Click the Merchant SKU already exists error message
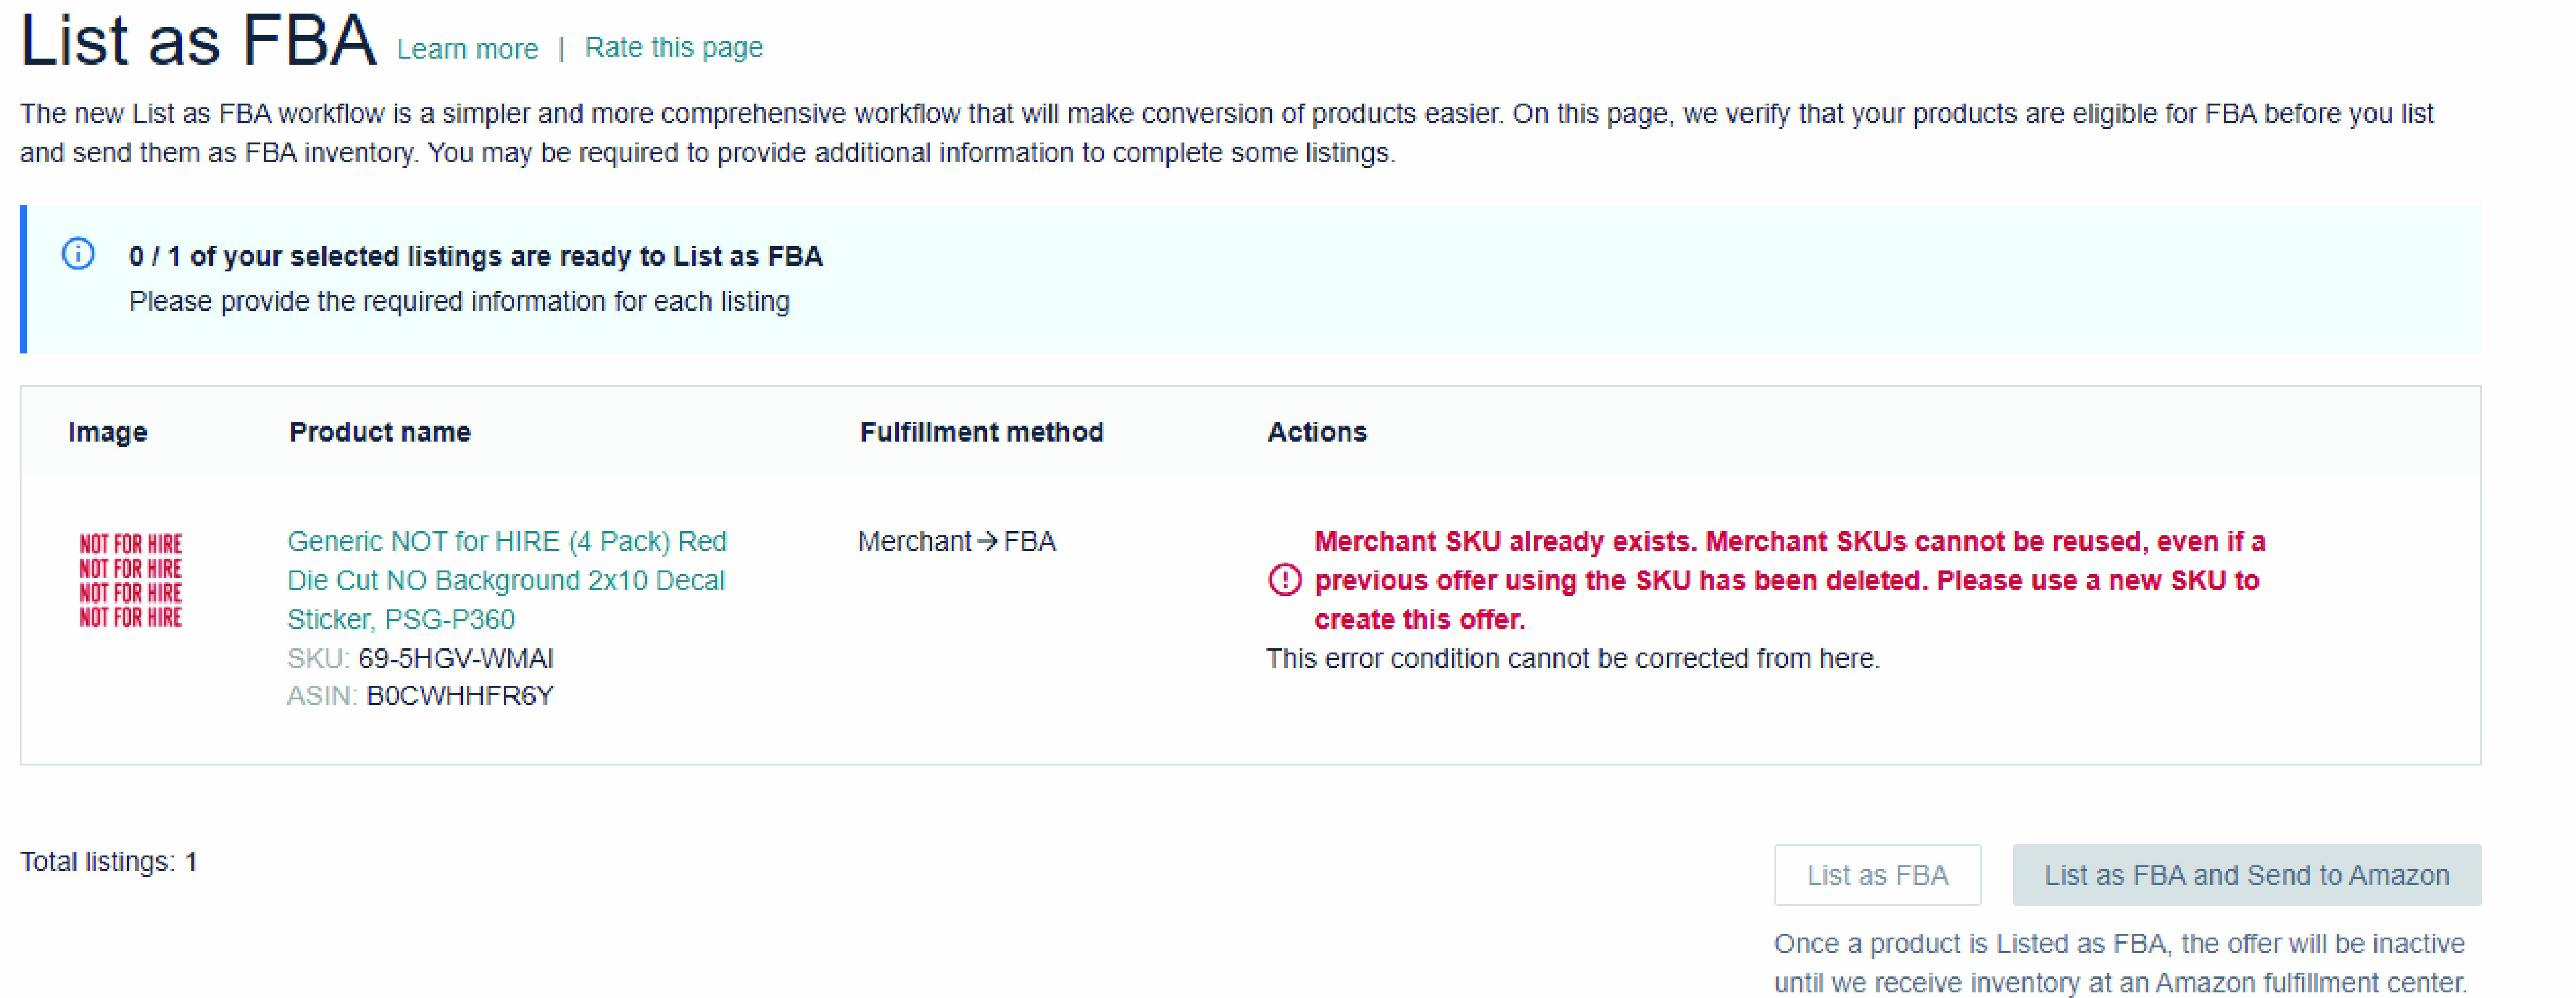The height and width of the screenshot is (998, 2576). tap(1789, 579)
